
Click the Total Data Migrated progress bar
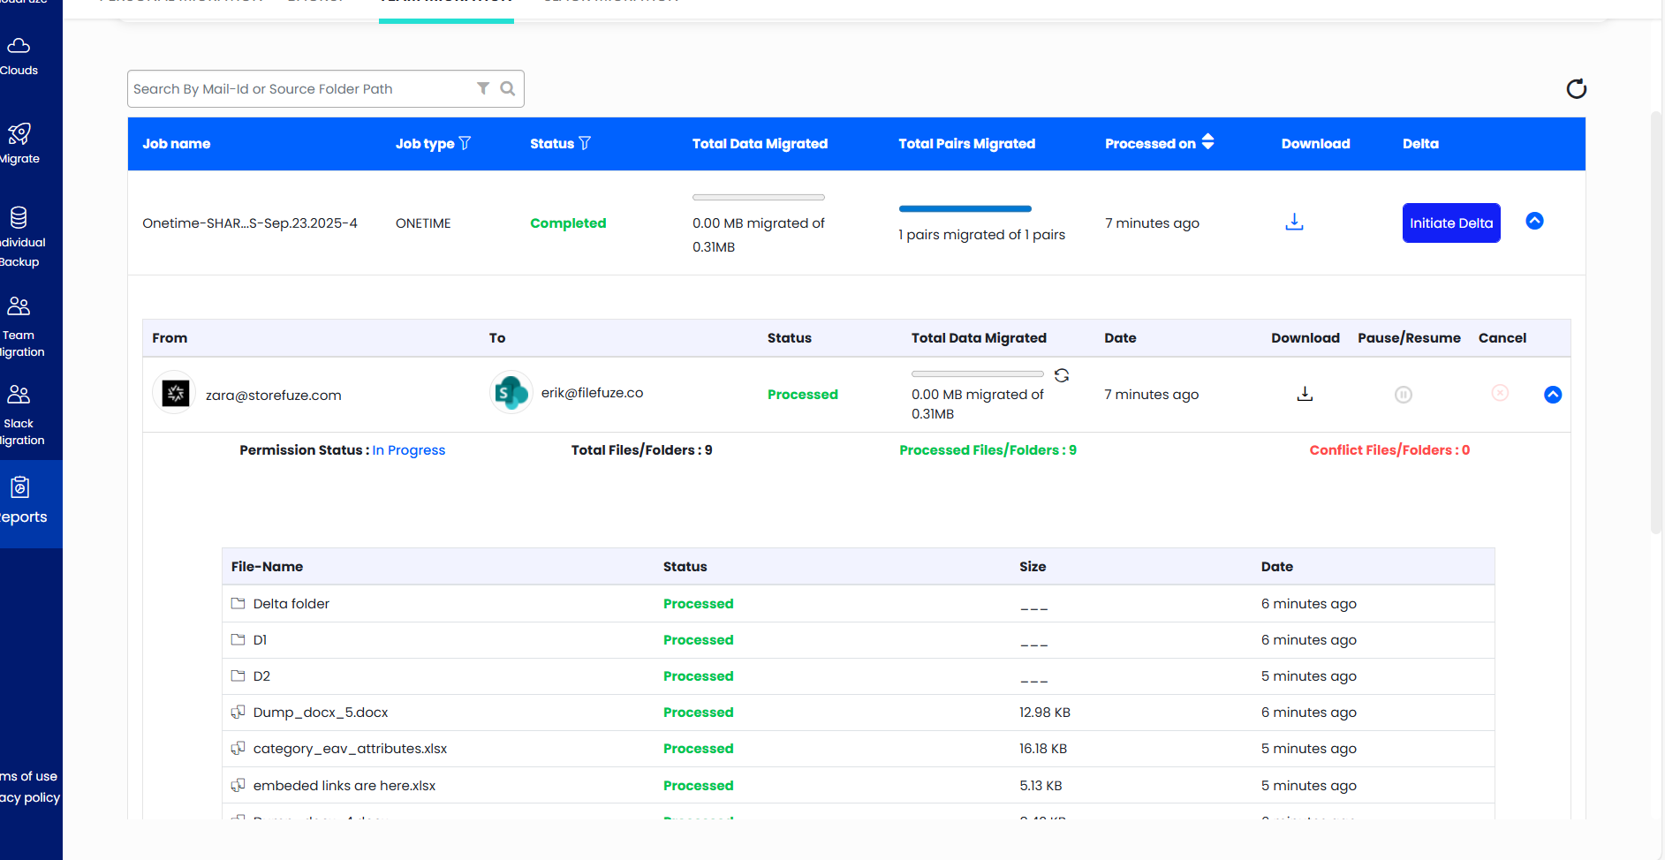coord(759,197)
